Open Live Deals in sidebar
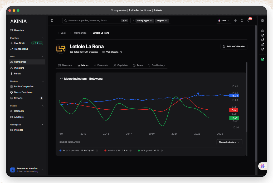 (20, 43)
